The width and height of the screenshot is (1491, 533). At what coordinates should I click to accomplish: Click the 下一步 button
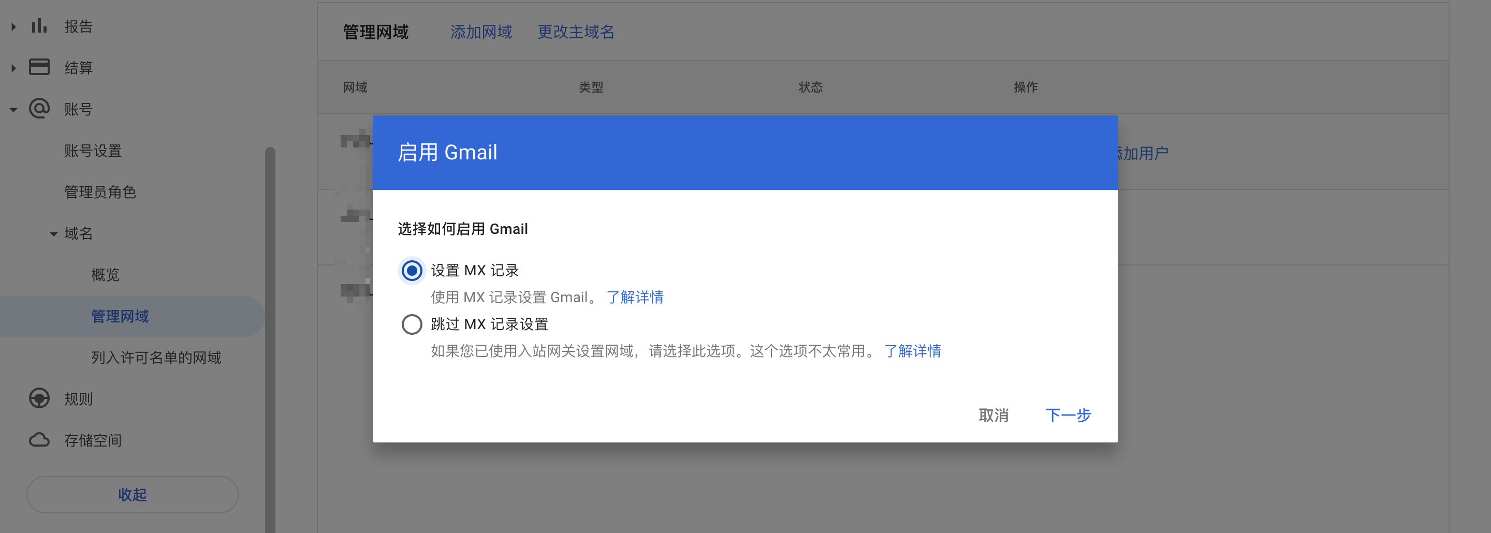[x=1068, y=415]
